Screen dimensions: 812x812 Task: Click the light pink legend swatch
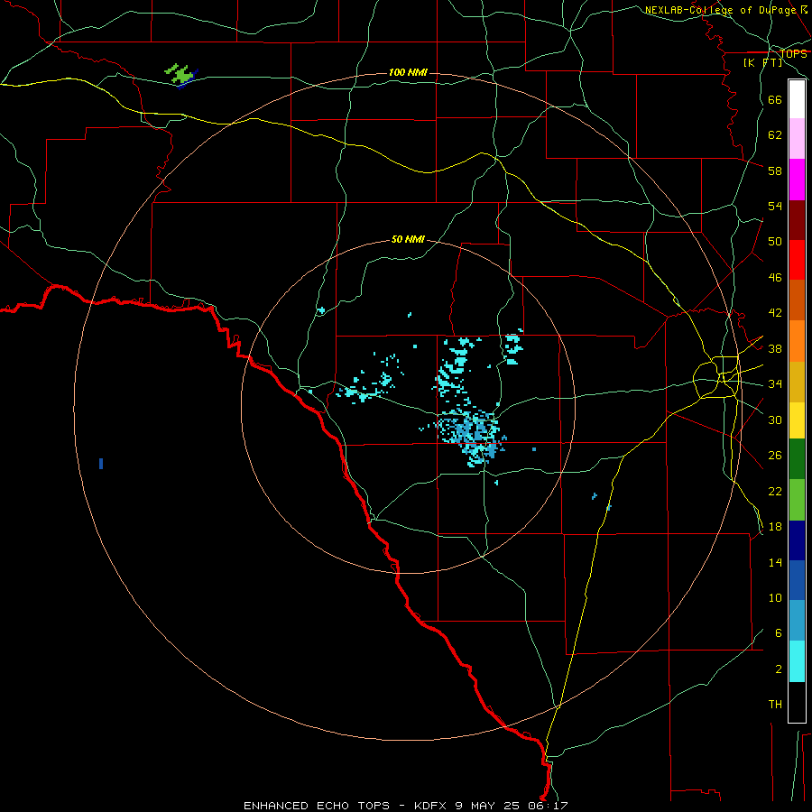click(x=797, y=139)
